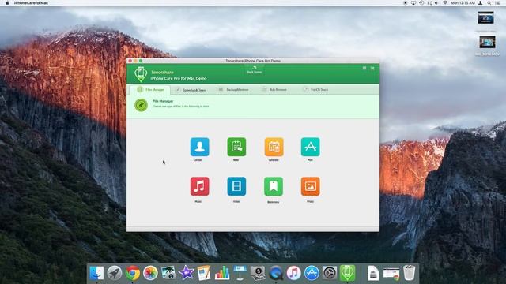Viewport: 506px width, 284px height.
Task: Open Spotlight search in menu bar
Action: click(x=489, y=3)
